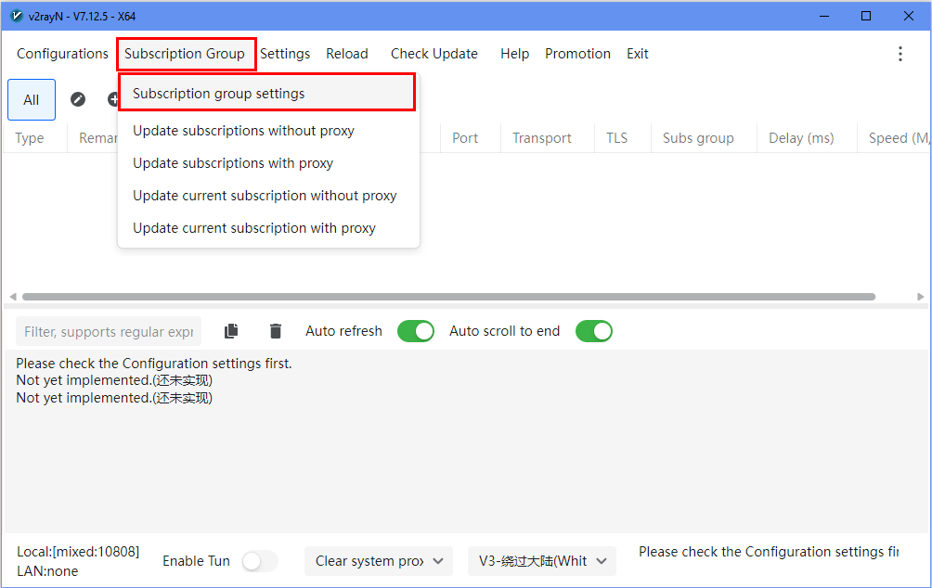Open the Configurations menu
Viewport: 932px width, 588px height.
point(62,54)
